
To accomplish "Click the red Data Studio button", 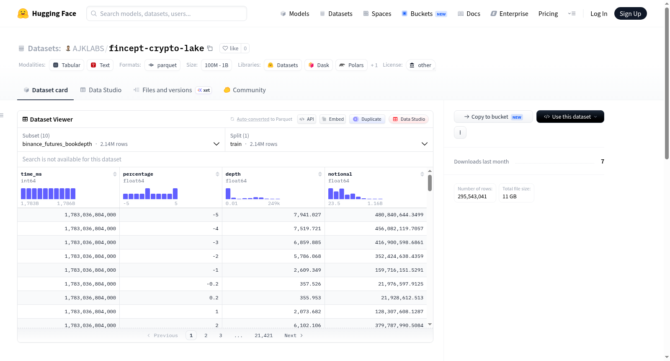I will pos(409,119).
